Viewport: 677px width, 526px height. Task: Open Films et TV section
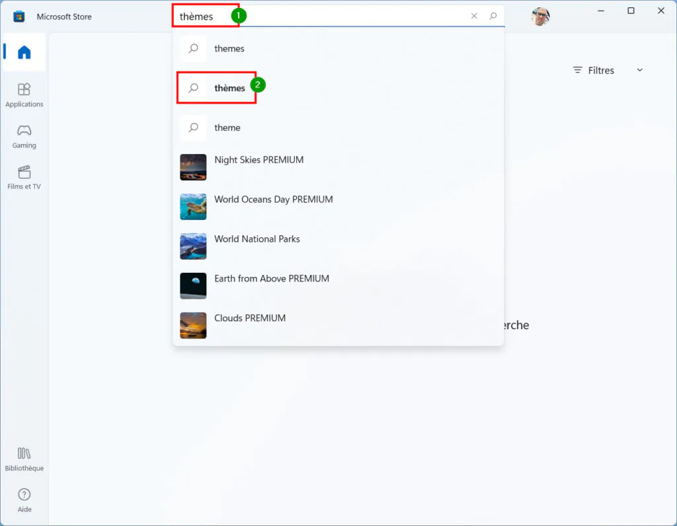coord(24,178)
